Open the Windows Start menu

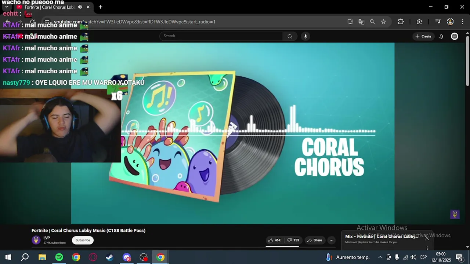pos(8,257)
